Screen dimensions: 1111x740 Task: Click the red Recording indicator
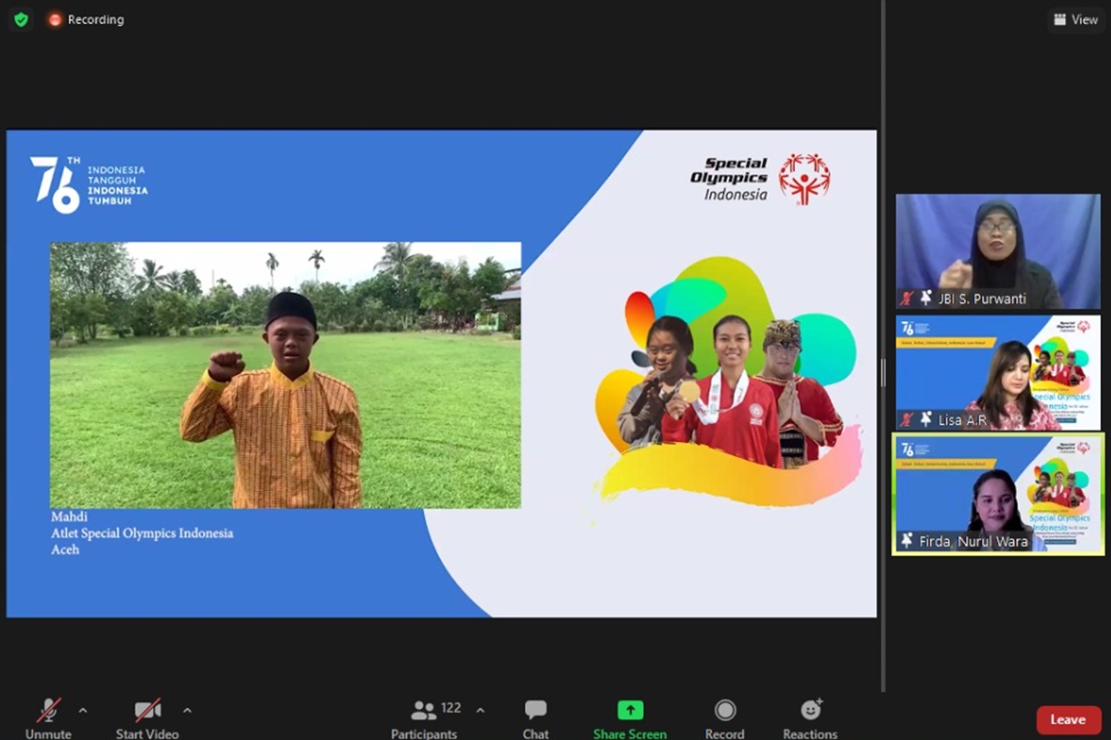coord(86,19)
